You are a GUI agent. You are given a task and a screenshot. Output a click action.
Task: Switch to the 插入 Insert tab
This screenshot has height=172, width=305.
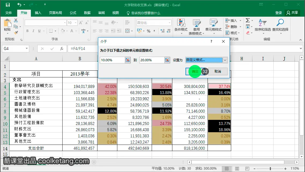click(38, 13)
